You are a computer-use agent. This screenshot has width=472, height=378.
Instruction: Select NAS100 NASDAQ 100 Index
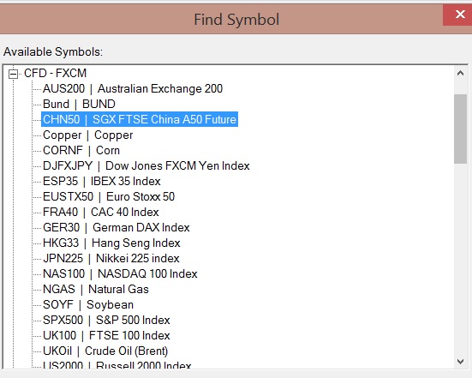coord(120,273)
